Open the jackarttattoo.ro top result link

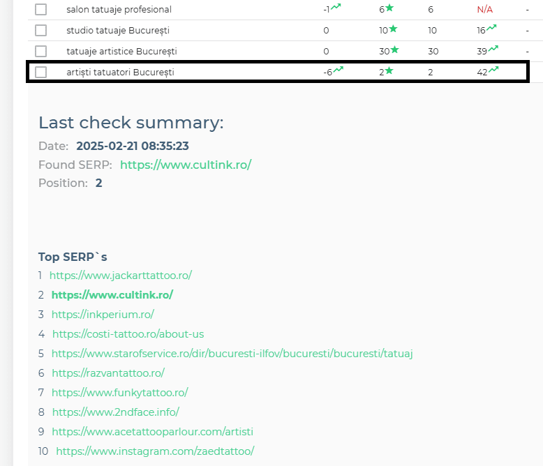pyautogui.click(x=120, y=276)
